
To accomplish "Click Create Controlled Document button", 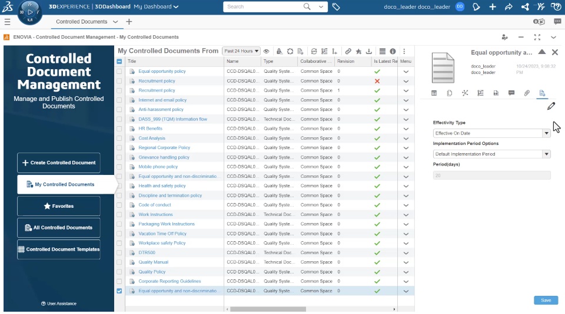I will point(59,163).
